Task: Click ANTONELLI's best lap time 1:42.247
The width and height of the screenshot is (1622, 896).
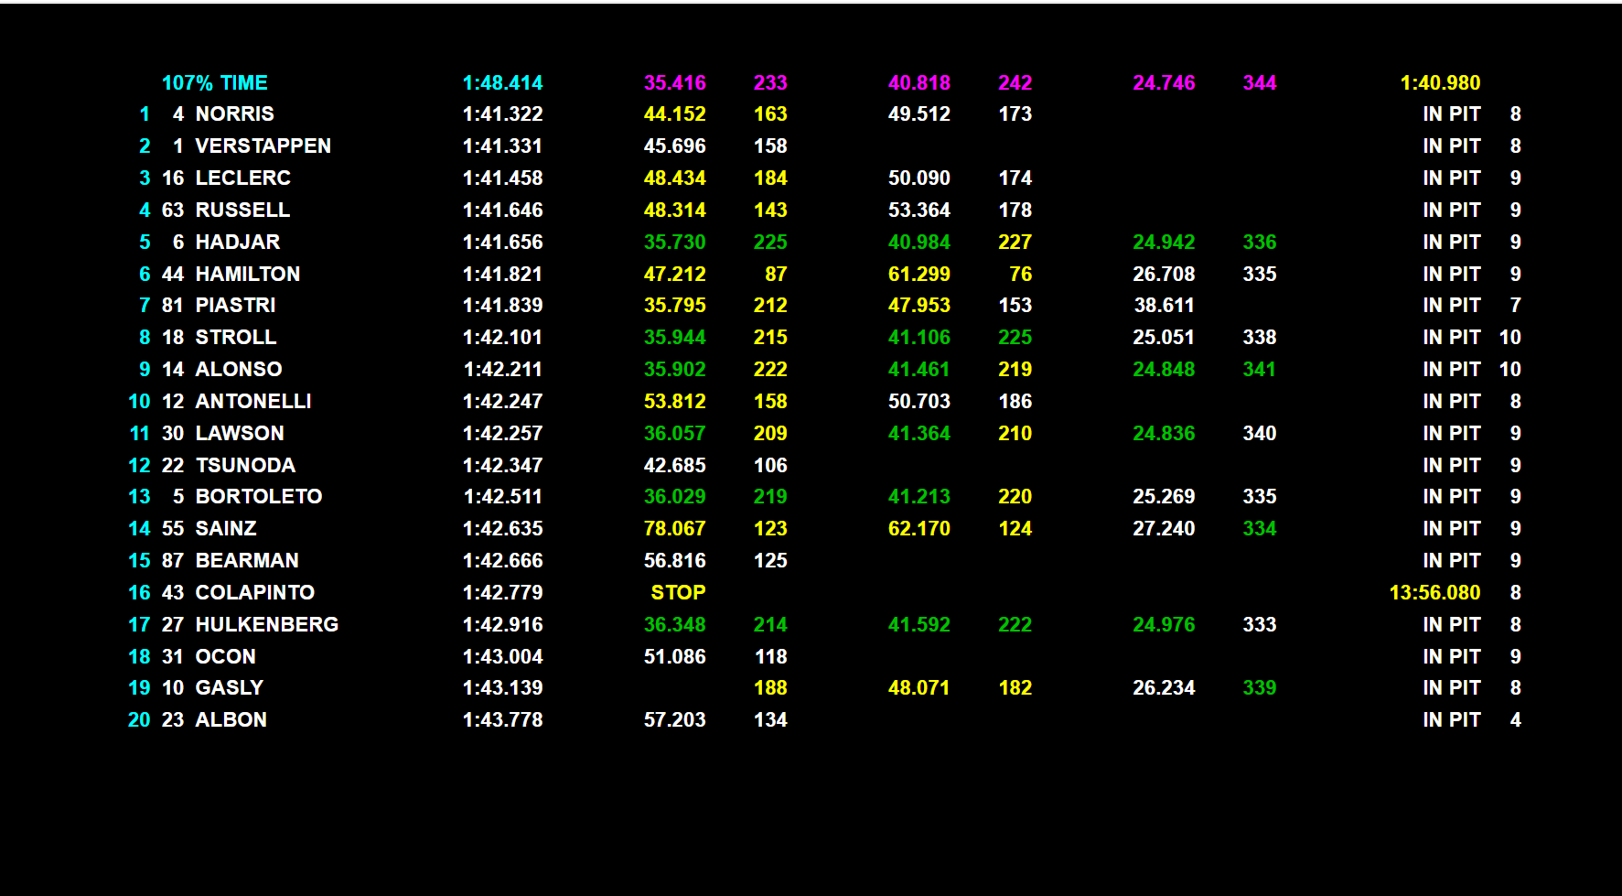Action: pyautogui.click(x=502, y=402)
